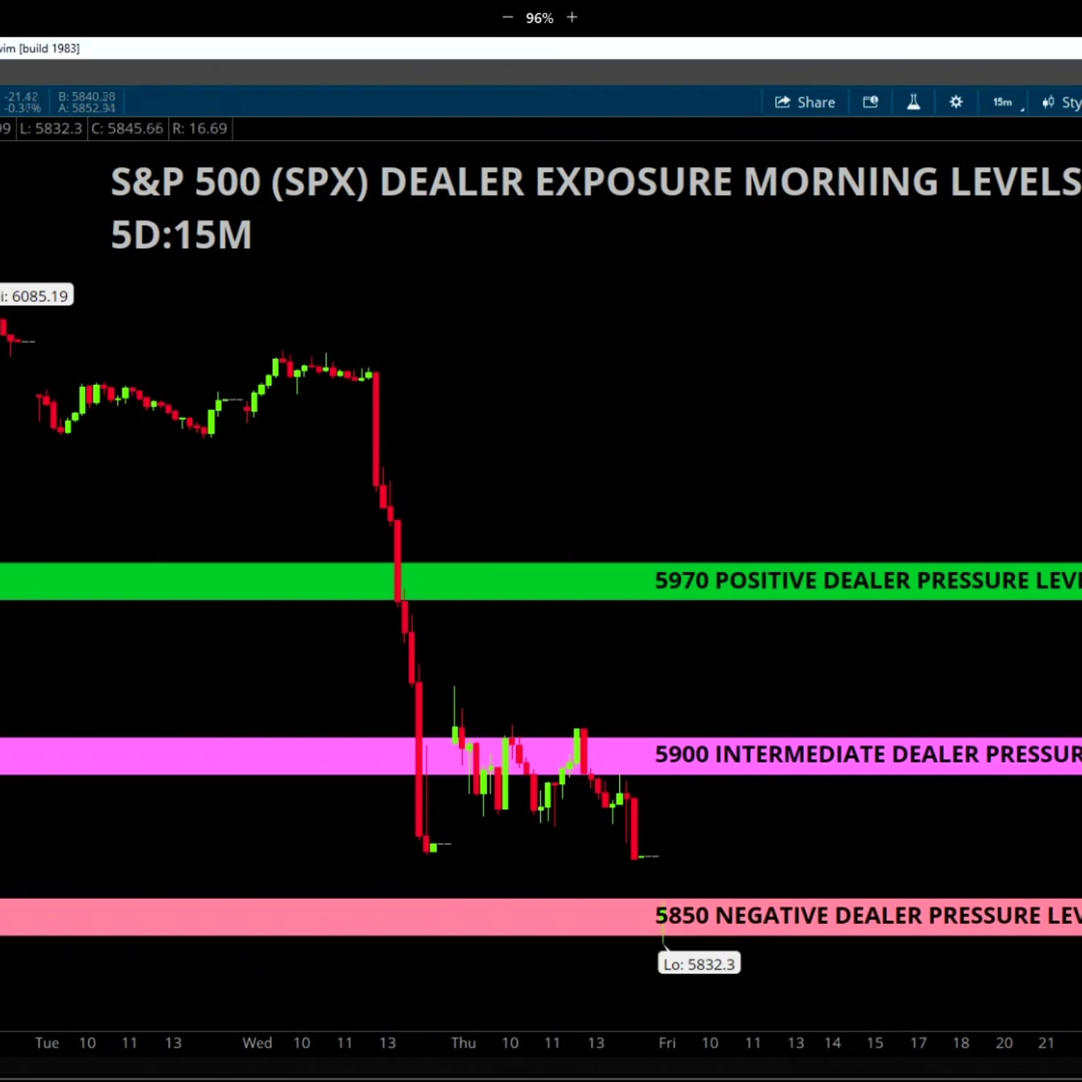Screen dimensions: 1082x1082
Task: Select the green 5970 positive pressure band
Action: point(224,581)
